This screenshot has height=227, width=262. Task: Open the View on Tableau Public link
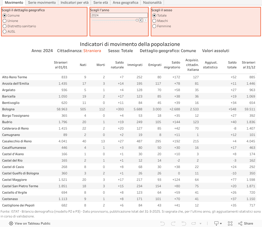click(32, 224)
